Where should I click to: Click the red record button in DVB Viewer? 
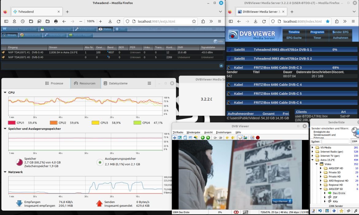pyautogui.click(x=258, y=138)
